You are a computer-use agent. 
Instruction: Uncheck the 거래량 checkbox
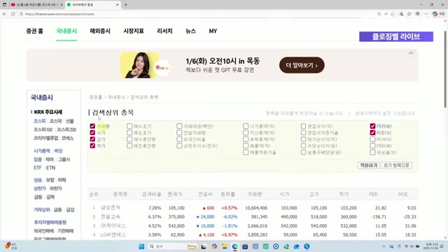click(x=92, y=126)
